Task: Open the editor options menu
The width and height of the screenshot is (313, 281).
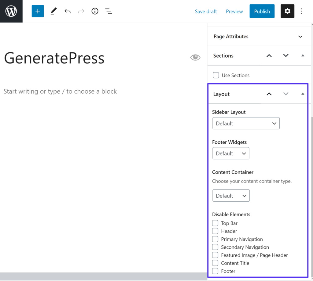Action: tap(301, 11)
